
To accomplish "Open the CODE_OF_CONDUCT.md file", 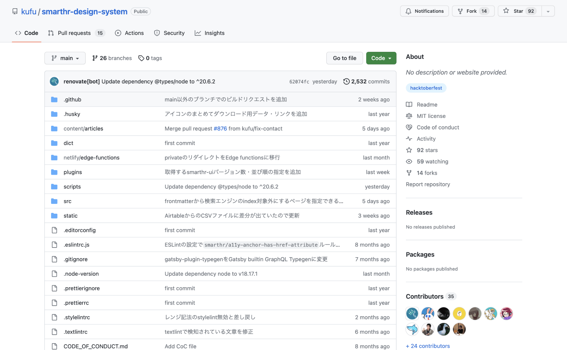I will click(96, 346).
